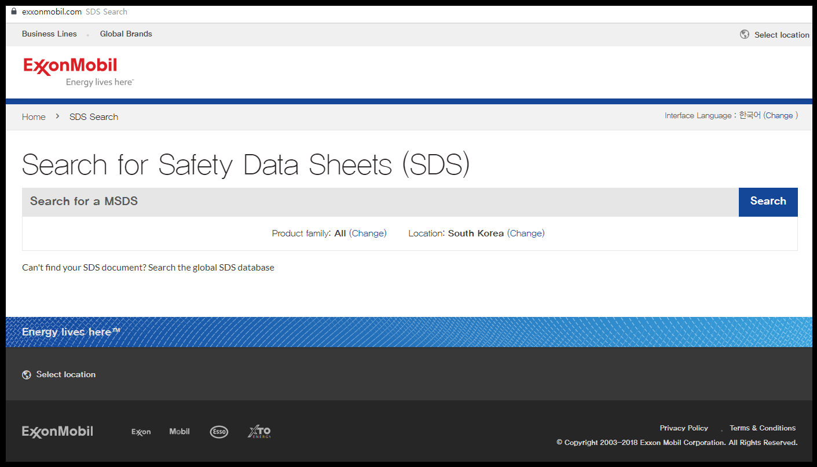
Task: Click the blue Search button
Action: click(768, 202)
